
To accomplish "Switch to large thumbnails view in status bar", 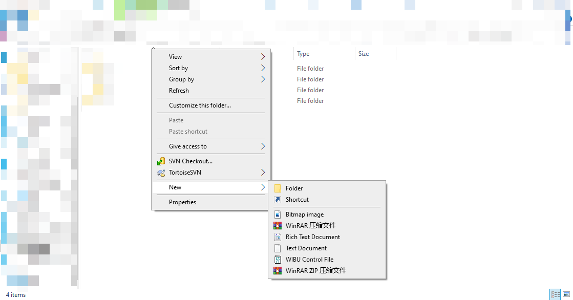I will [x=566, y=294].
